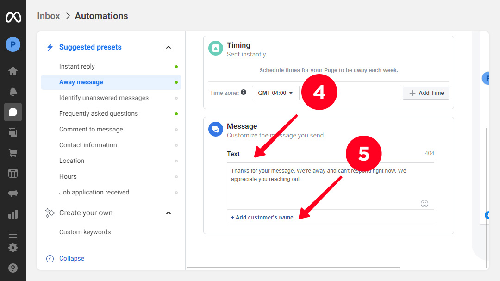
Task: Click the Add Time button
Action: (x=426, y=93)
